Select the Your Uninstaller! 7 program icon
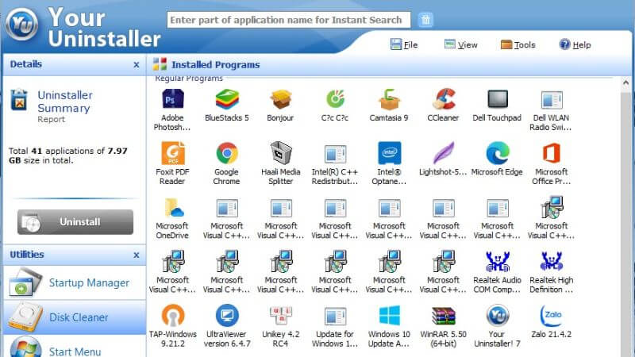 pos(498,316)
